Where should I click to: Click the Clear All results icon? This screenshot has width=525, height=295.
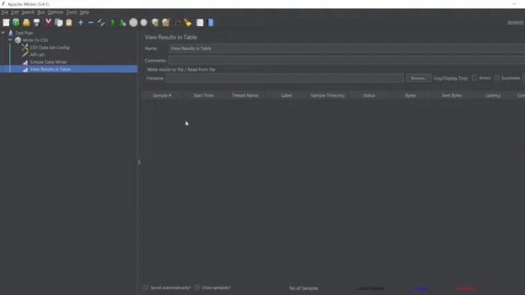tap(166, 22)
